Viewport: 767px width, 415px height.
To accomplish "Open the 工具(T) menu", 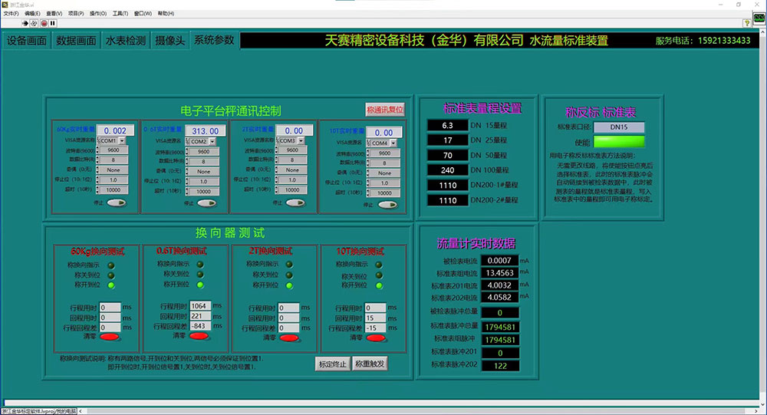I will pyautogui.click(x=120, y=14).
